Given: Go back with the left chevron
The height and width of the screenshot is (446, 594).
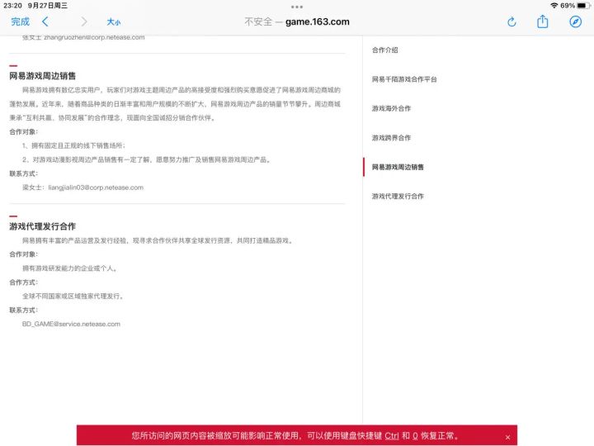Looking at the screenshot, I should pos(45,21).
